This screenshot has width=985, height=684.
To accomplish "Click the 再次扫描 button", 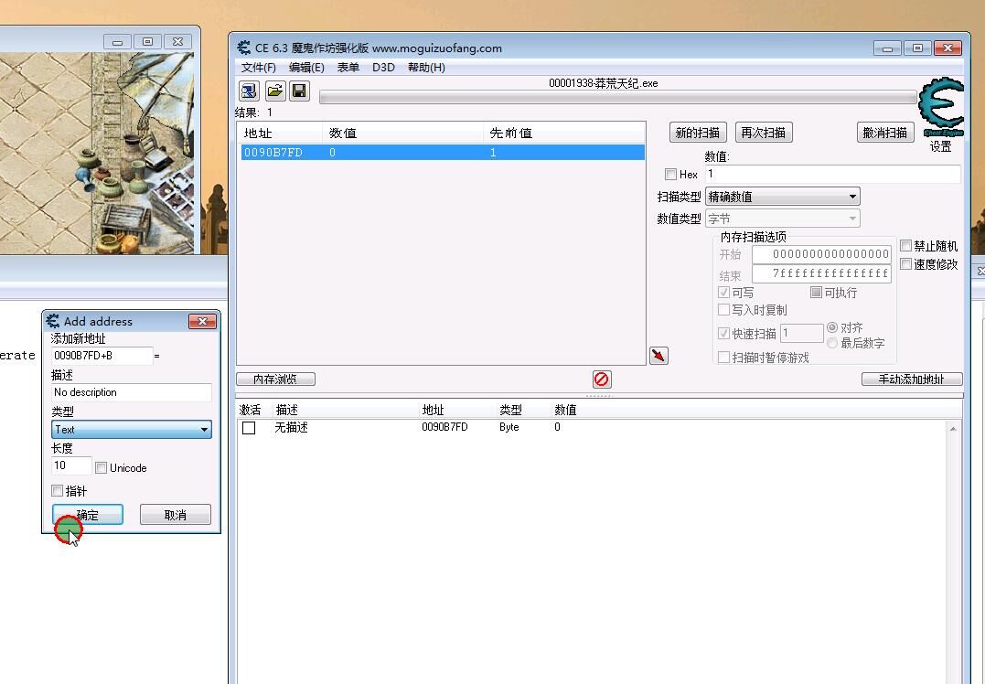I will pos(764,133).
